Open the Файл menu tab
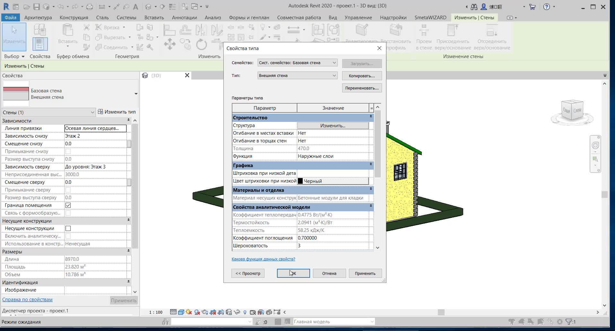 [11, 18]
